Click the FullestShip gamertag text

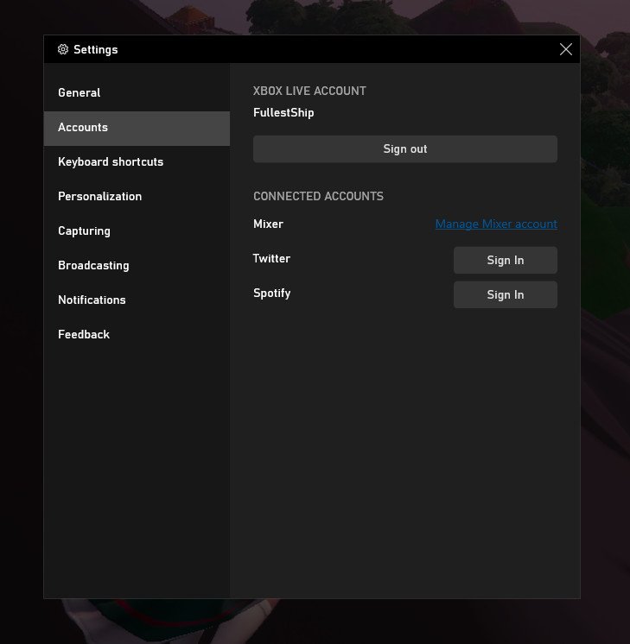pos(283,112)
